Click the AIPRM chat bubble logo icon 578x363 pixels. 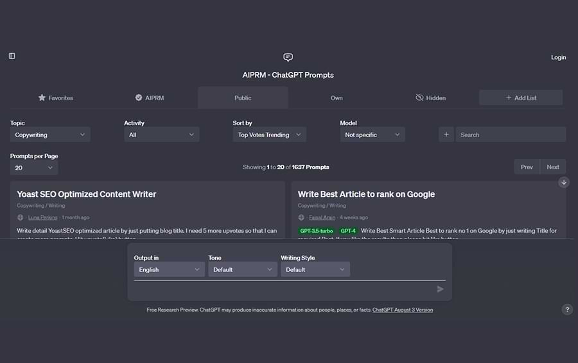[288, 57]
